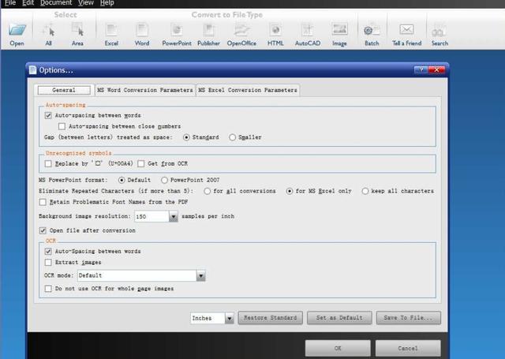Confirm with the OK button
The image size is (505, 359).
[338, 349]
